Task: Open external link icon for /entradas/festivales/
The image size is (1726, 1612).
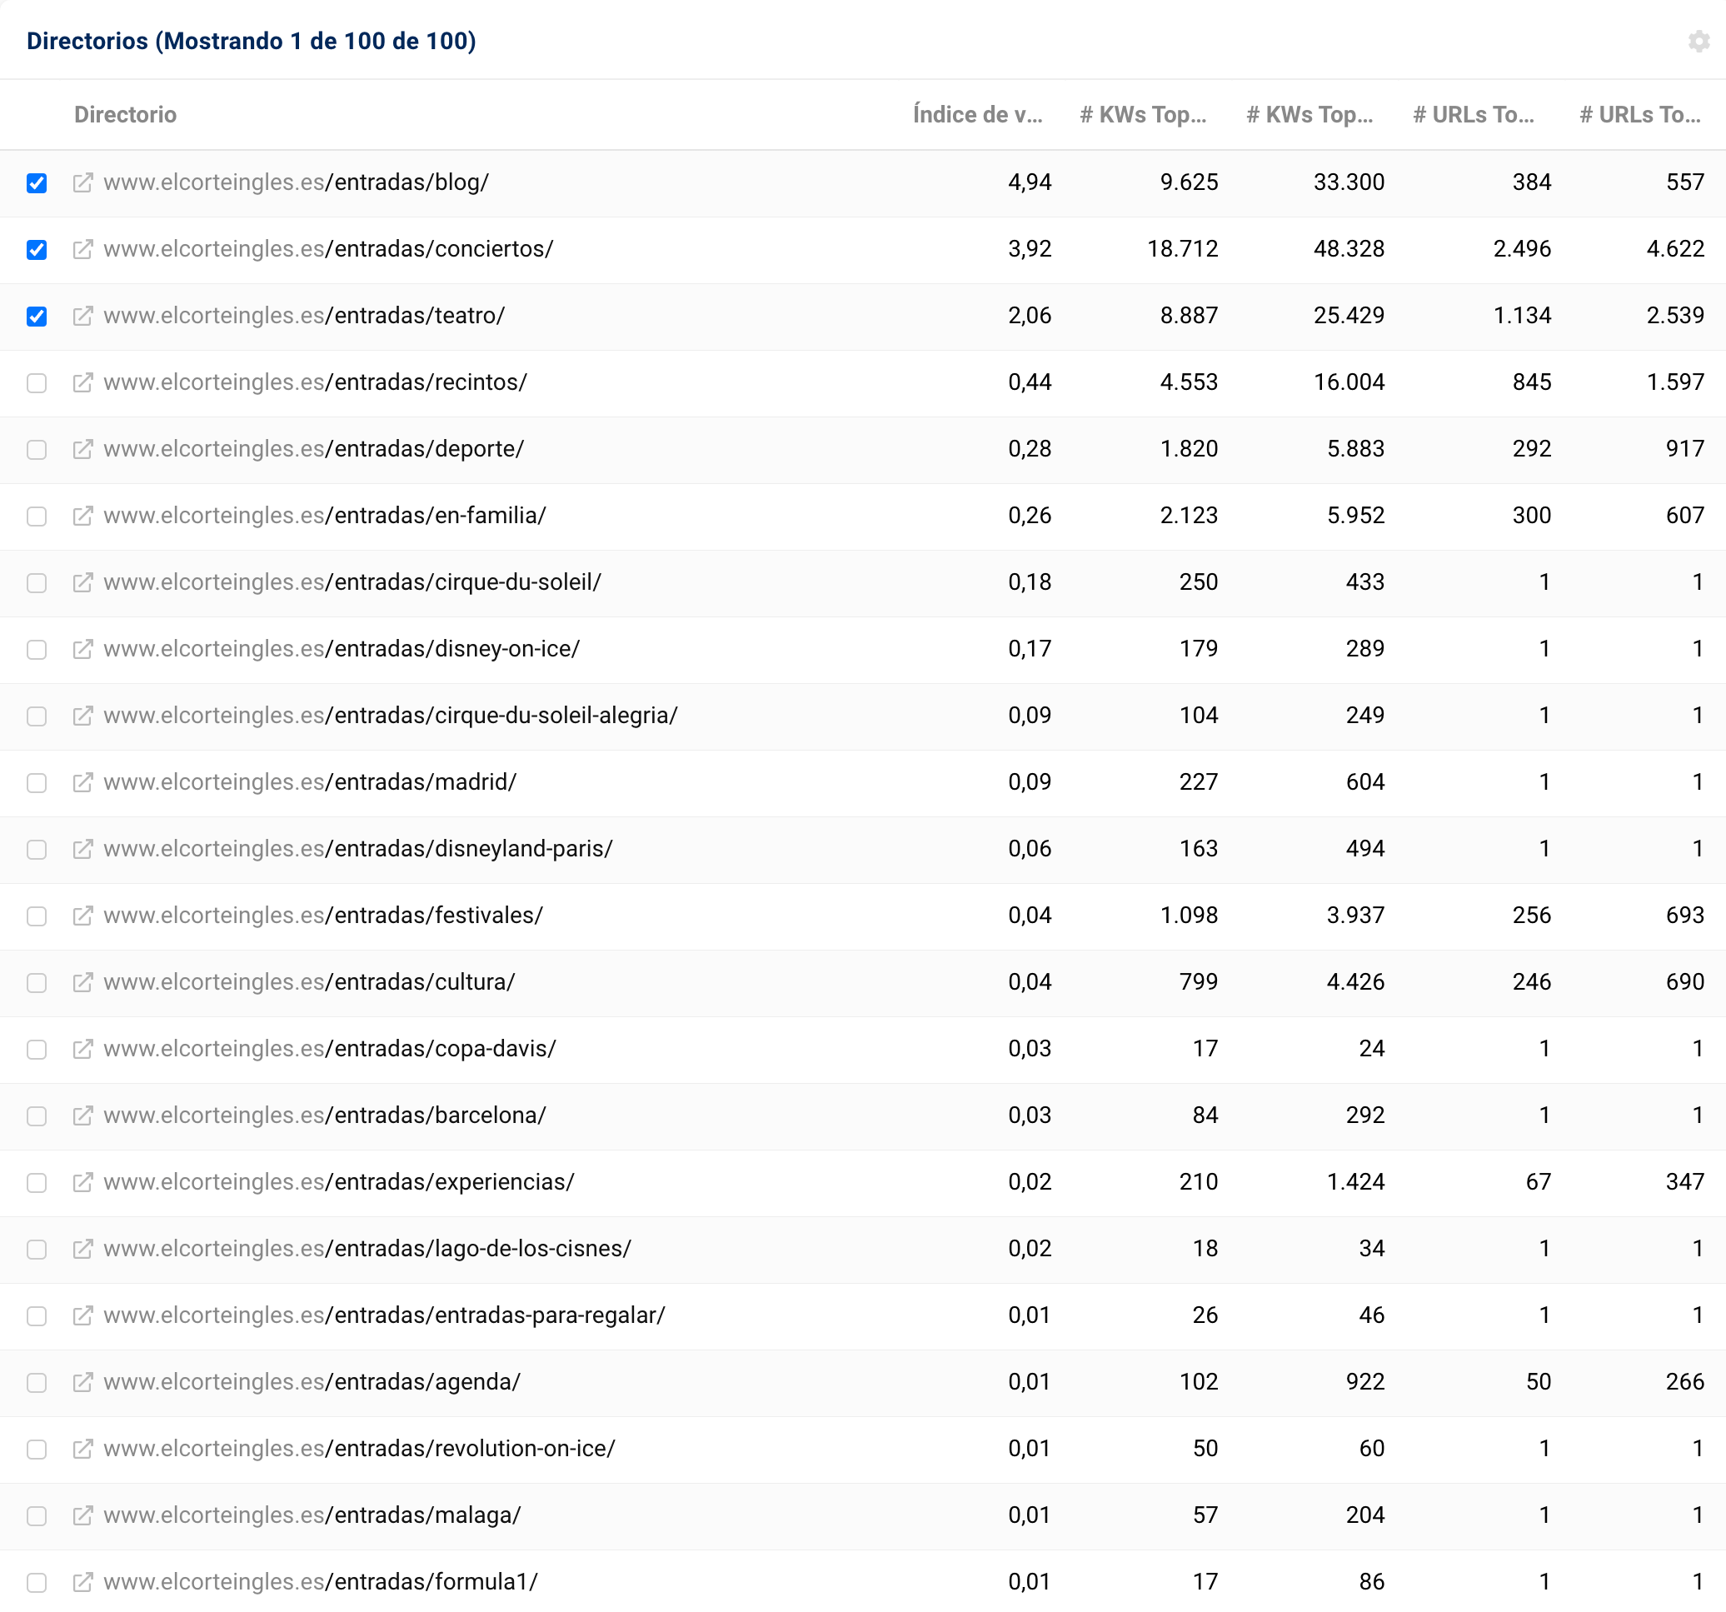Action: pos(82,916)
